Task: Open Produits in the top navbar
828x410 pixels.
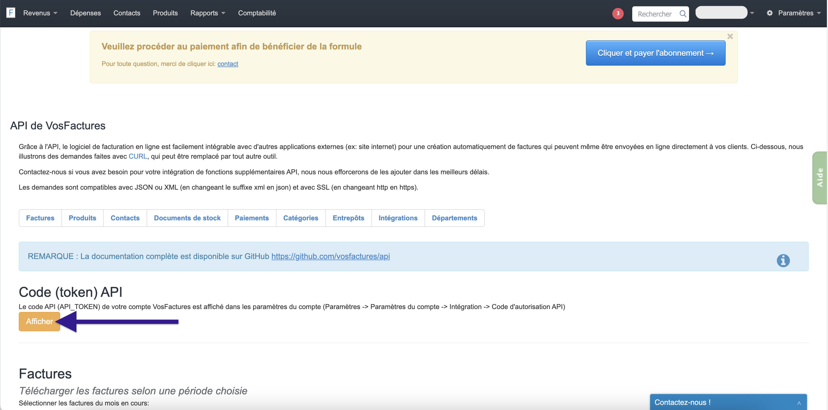Action: tap(165, 13)
